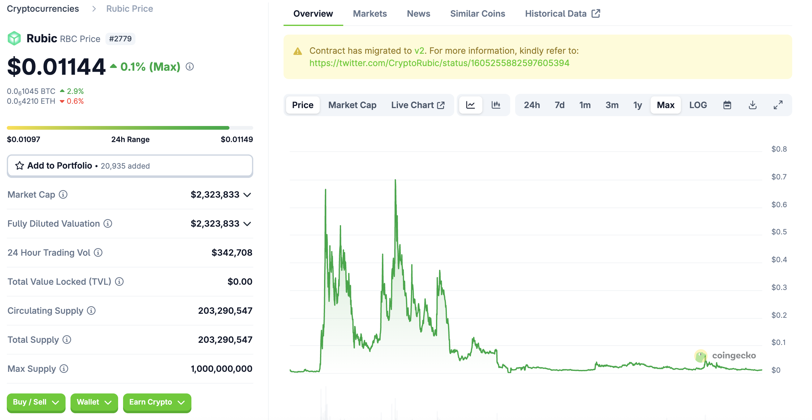
Task: Select 24h chart range
Action: tap(532, 105)
